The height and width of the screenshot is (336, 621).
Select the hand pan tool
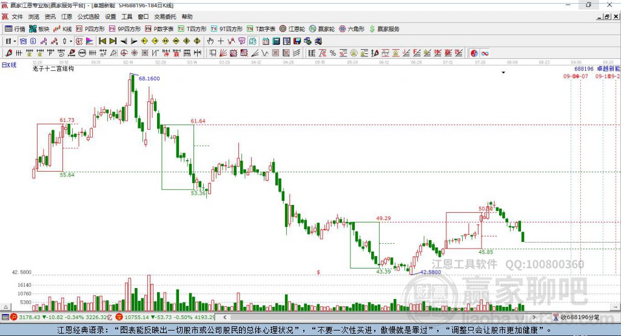click(210, 41)
